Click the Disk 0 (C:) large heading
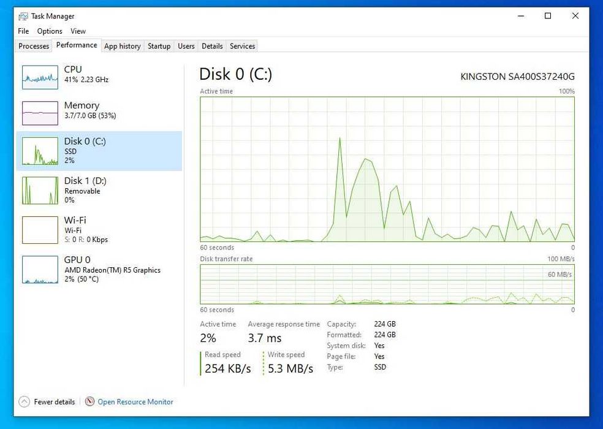 click(x=236, y=74)
